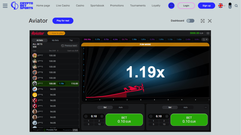
Task: Go to Home page
Action: [x=43, y=6]
